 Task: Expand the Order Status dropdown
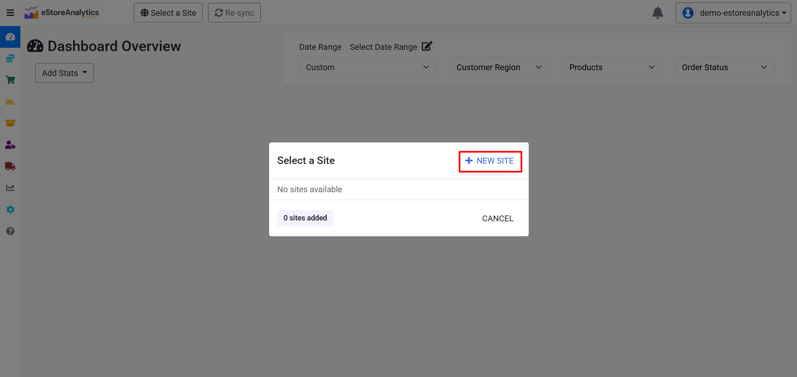pyautogui.click(x=725, y=67)
